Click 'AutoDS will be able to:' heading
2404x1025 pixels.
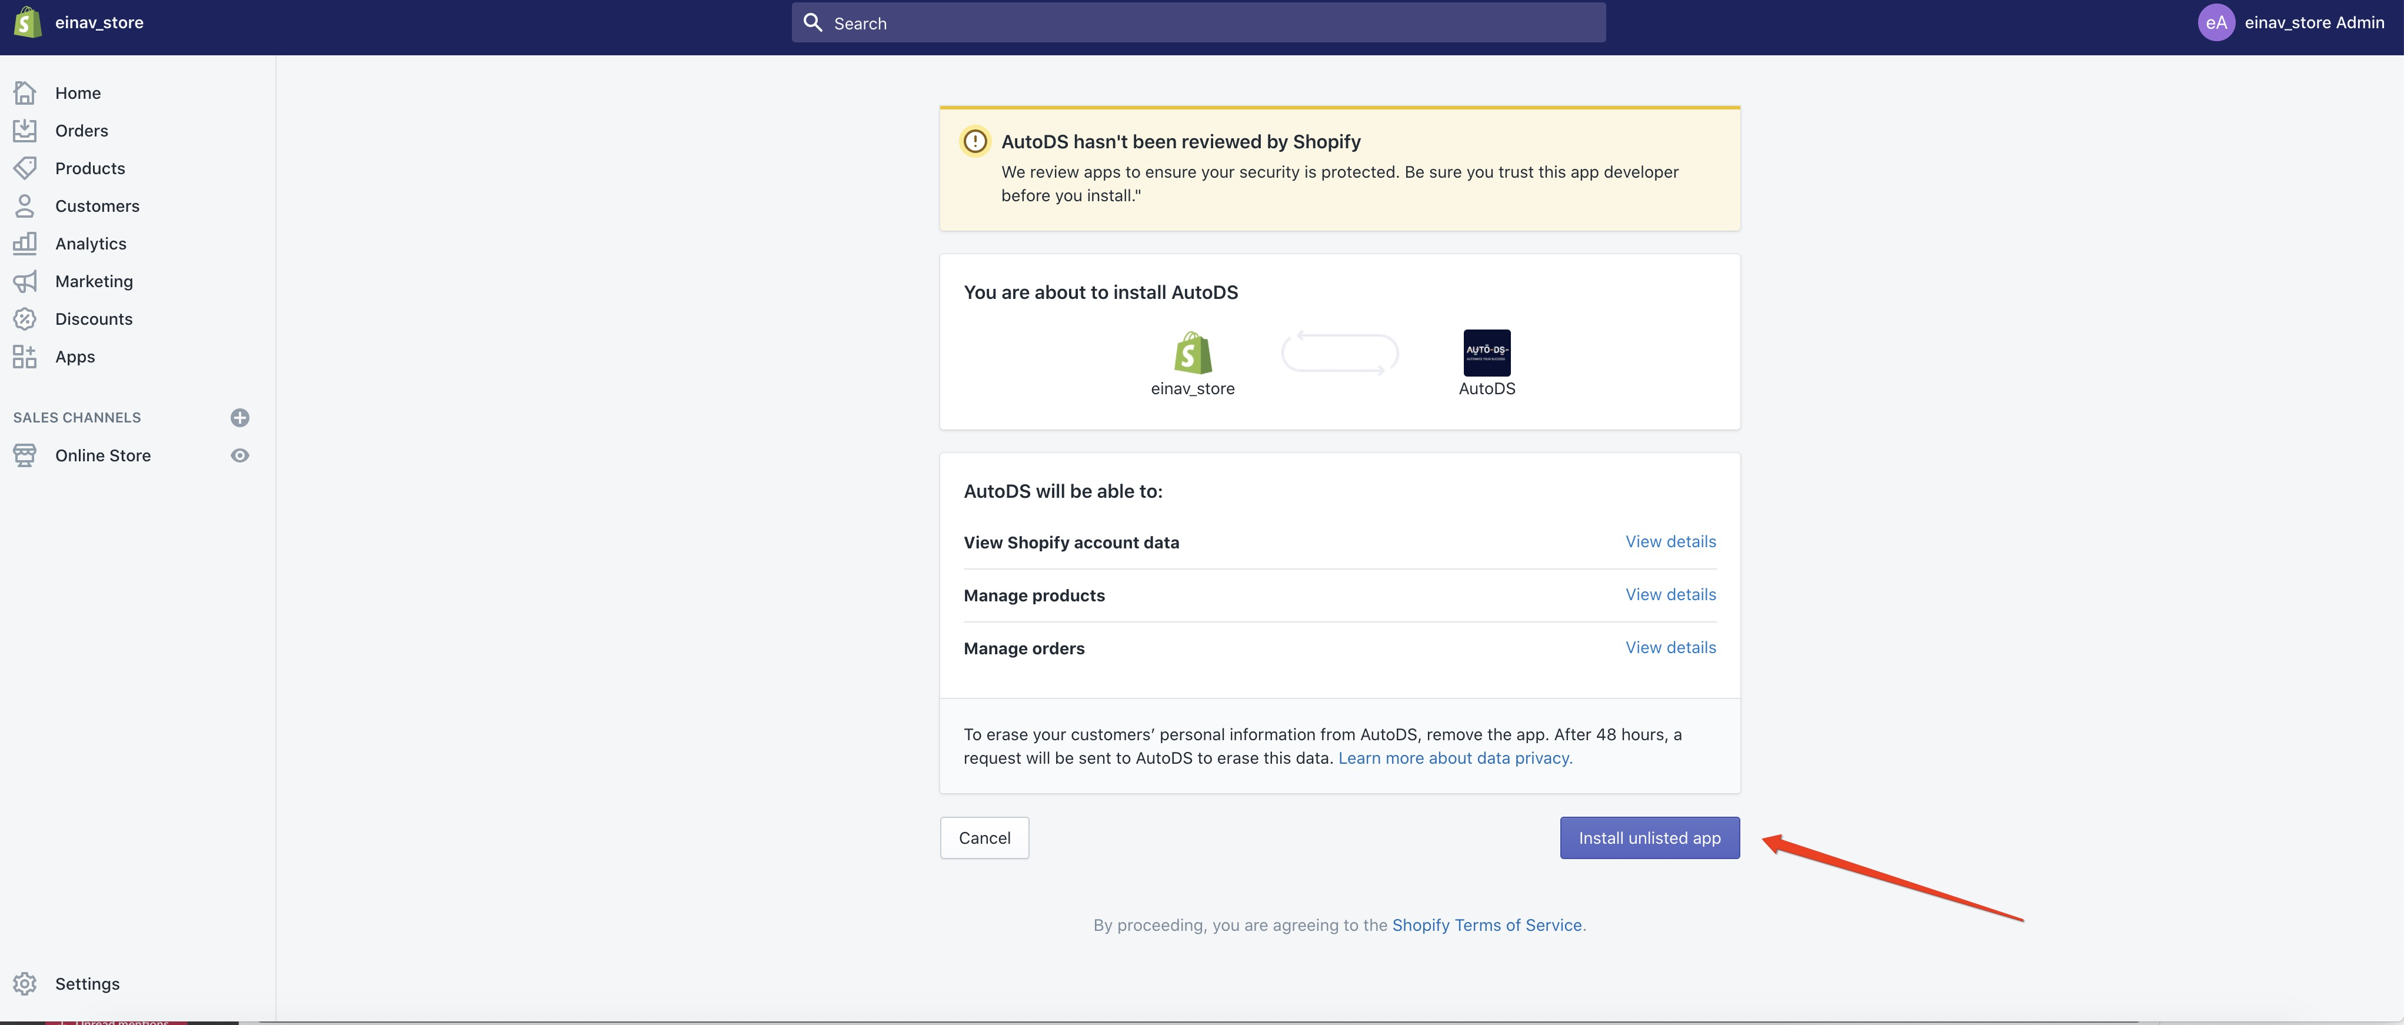[x=1063, y=491]
